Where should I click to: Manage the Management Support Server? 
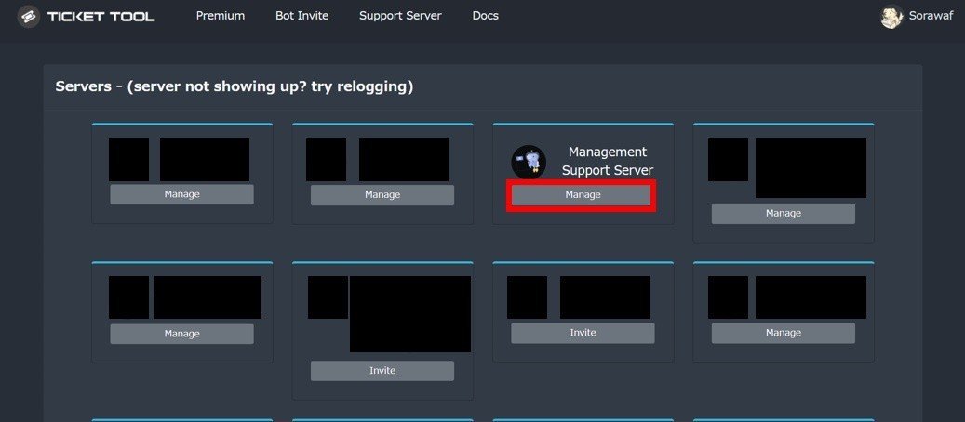coord(583,195)
